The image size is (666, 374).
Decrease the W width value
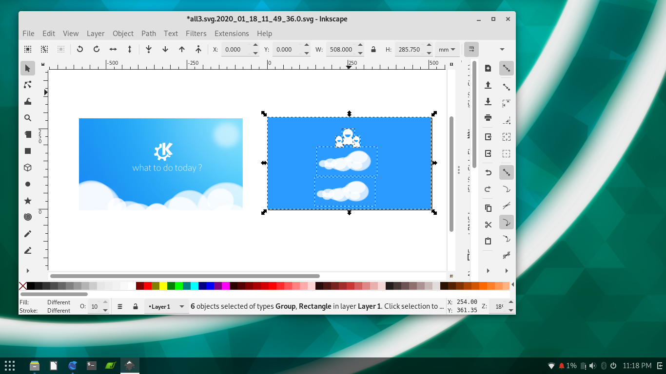pyautogui.click(x=360, y=53)
